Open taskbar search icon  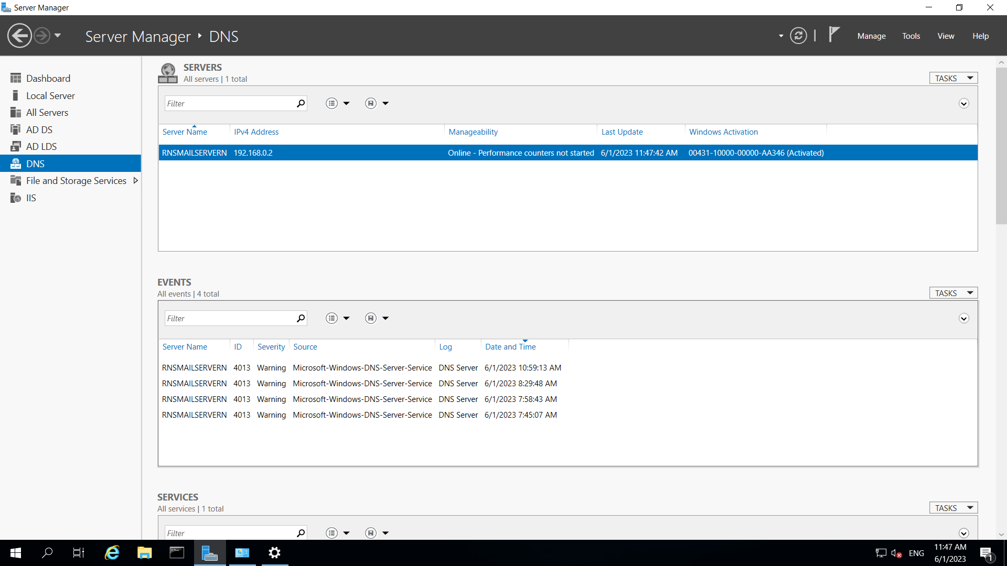pos(47,553)
